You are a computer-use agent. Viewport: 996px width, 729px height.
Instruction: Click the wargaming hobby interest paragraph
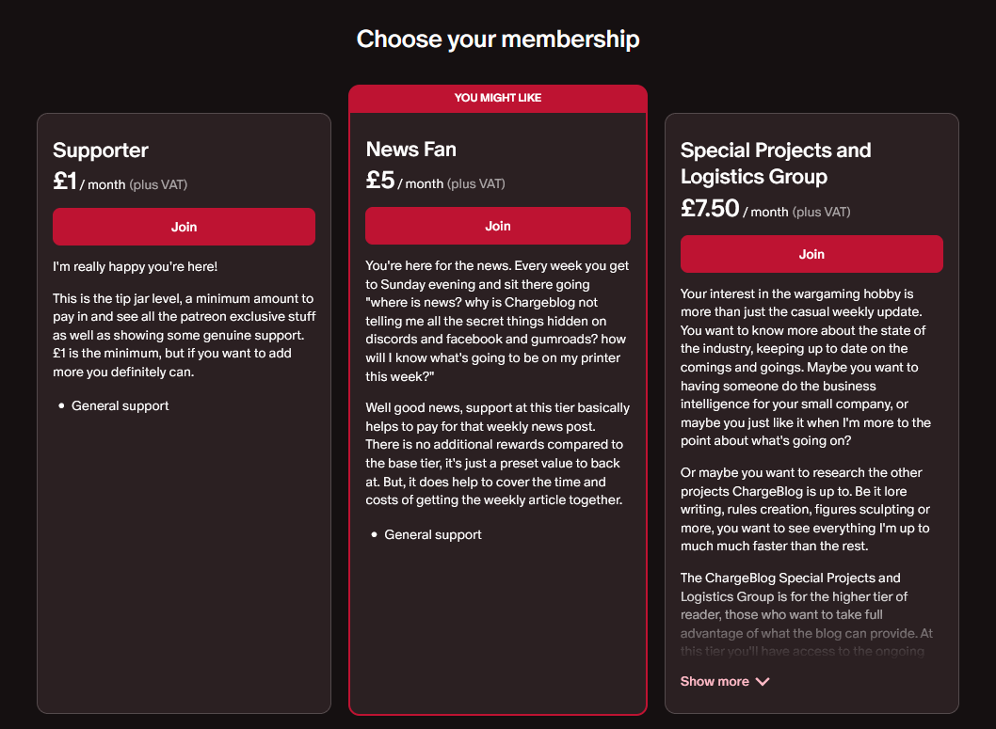tap(806, 368)
